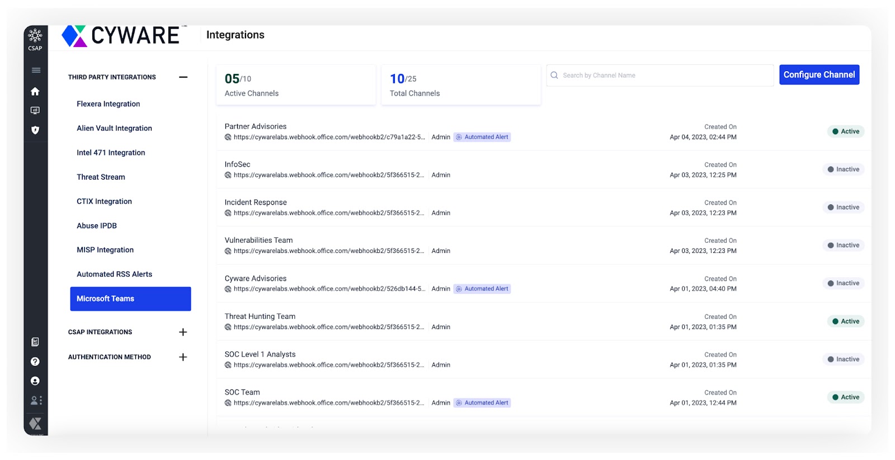Open MISP Integration

[105, 250]
